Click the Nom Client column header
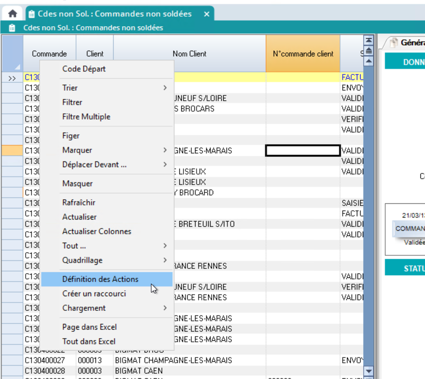This screenshot has height=379, width=425. (189, 53)
